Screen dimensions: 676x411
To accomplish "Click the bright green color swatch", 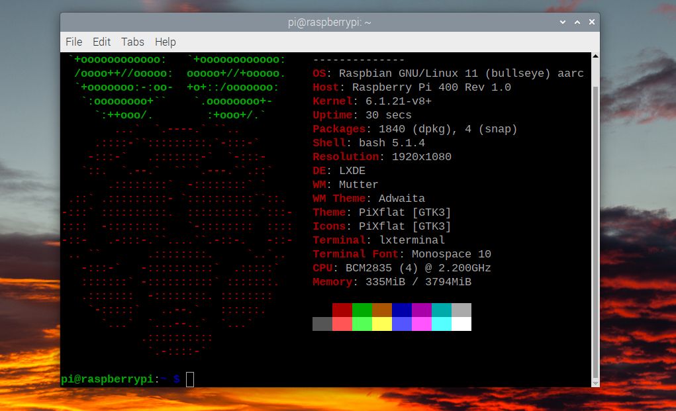I will coord(362,324).
